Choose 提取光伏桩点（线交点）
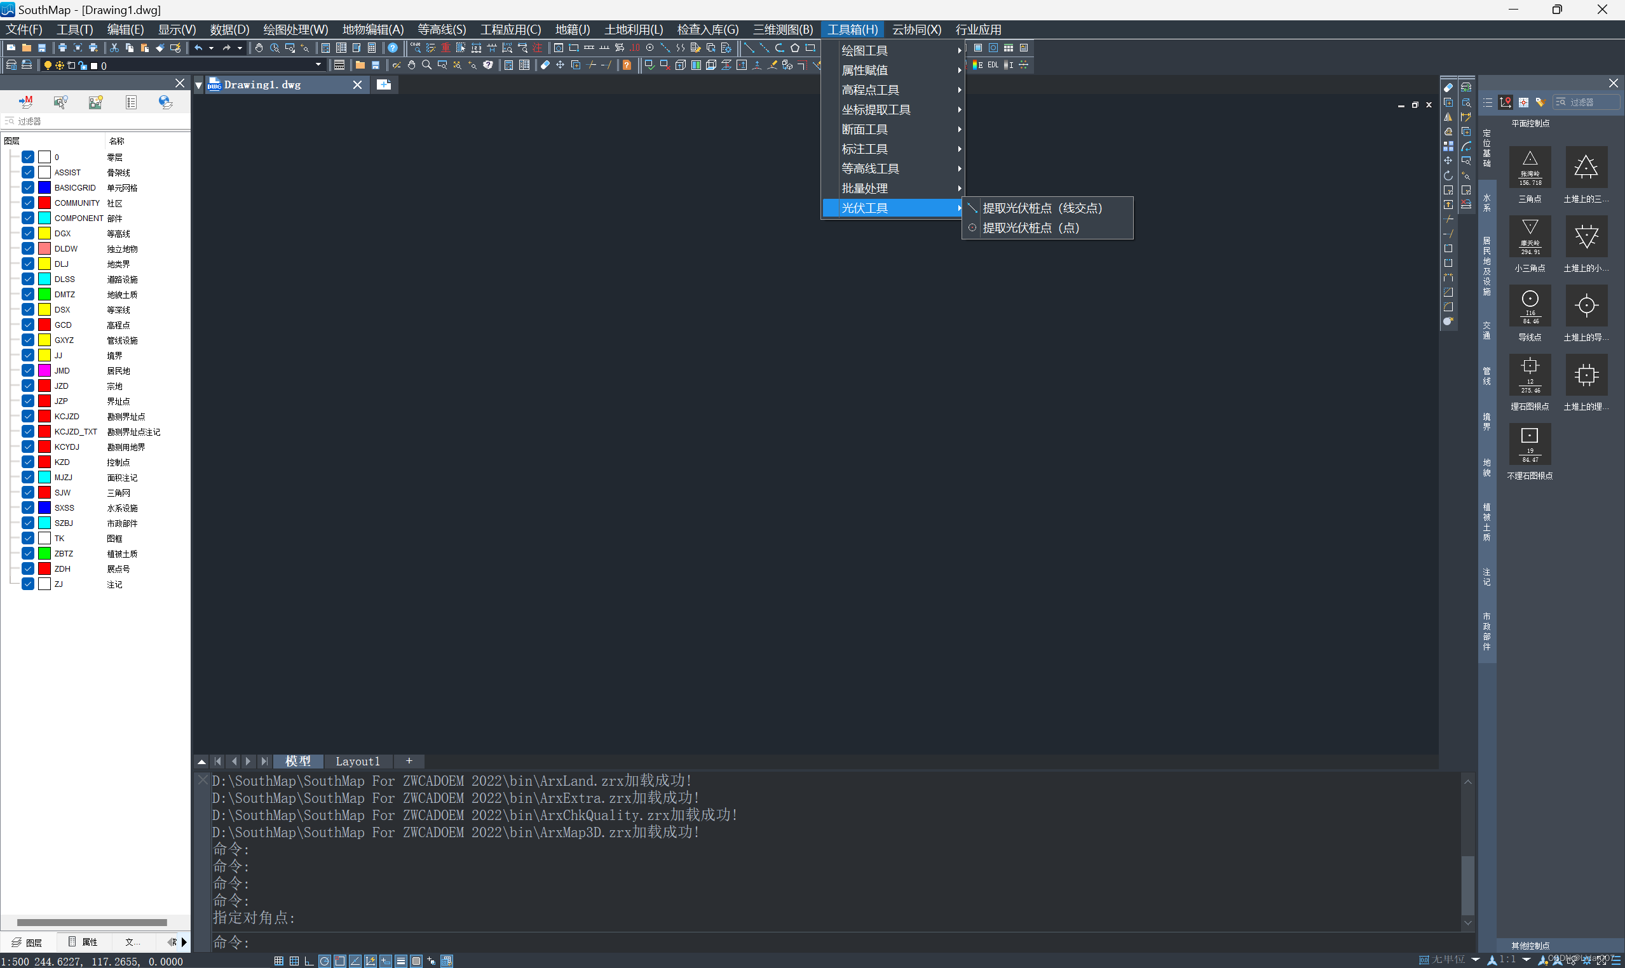 1048,208
